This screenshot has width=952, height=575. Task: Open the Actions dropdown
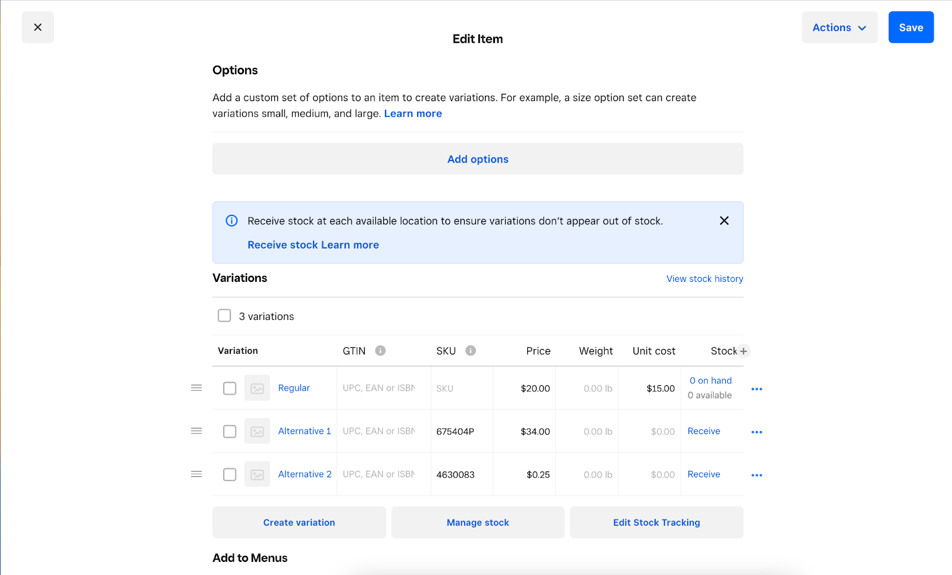(839, 27)
